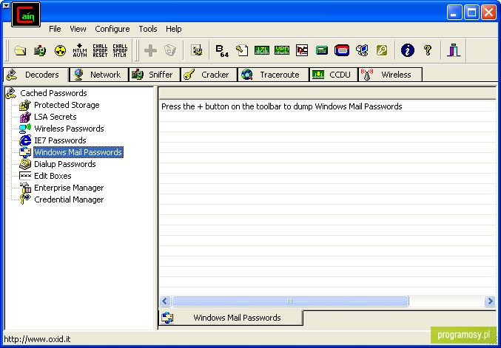
Task: Click the horizontal scrollbar right arrow
Action: click(490, 301)
